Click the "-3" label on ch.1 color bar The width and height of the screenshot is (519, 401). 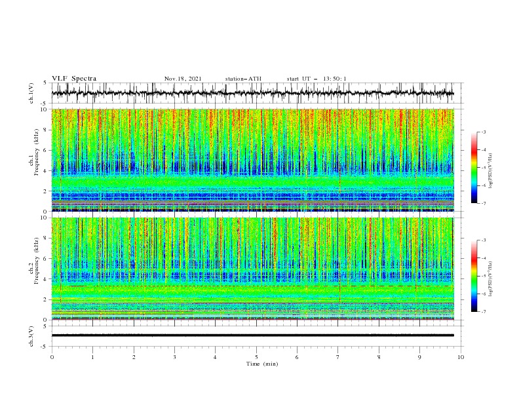coord(483,132)
